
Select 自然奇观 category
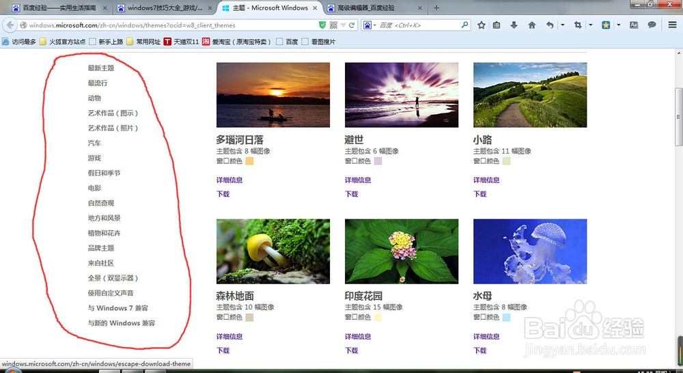[x=101, y=203]
